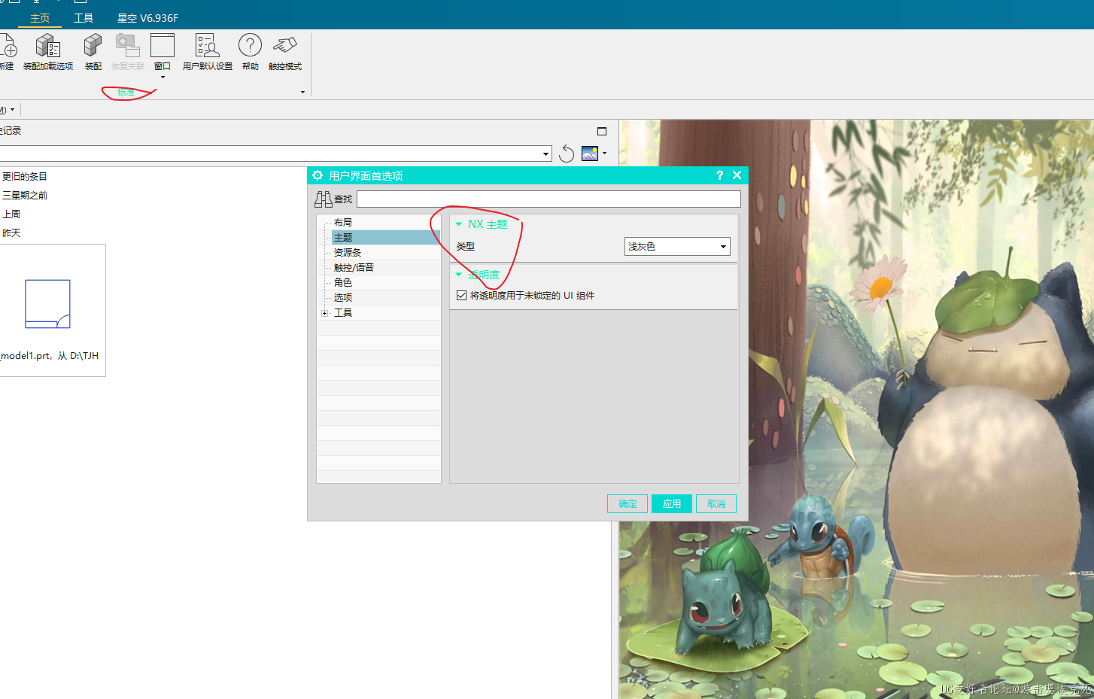
Task: Collapse the 透明度 section
Action: pos(458,275)
